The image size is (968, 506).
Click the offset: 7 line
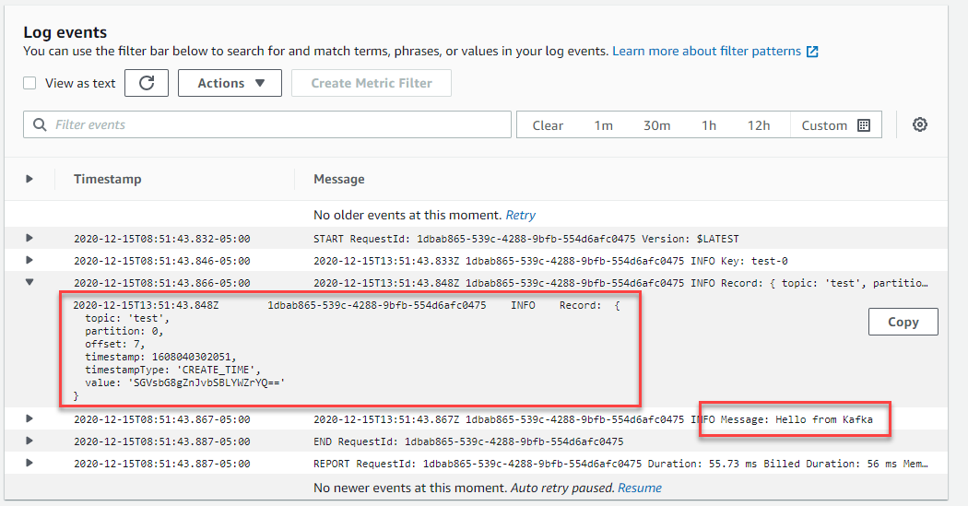115,344
